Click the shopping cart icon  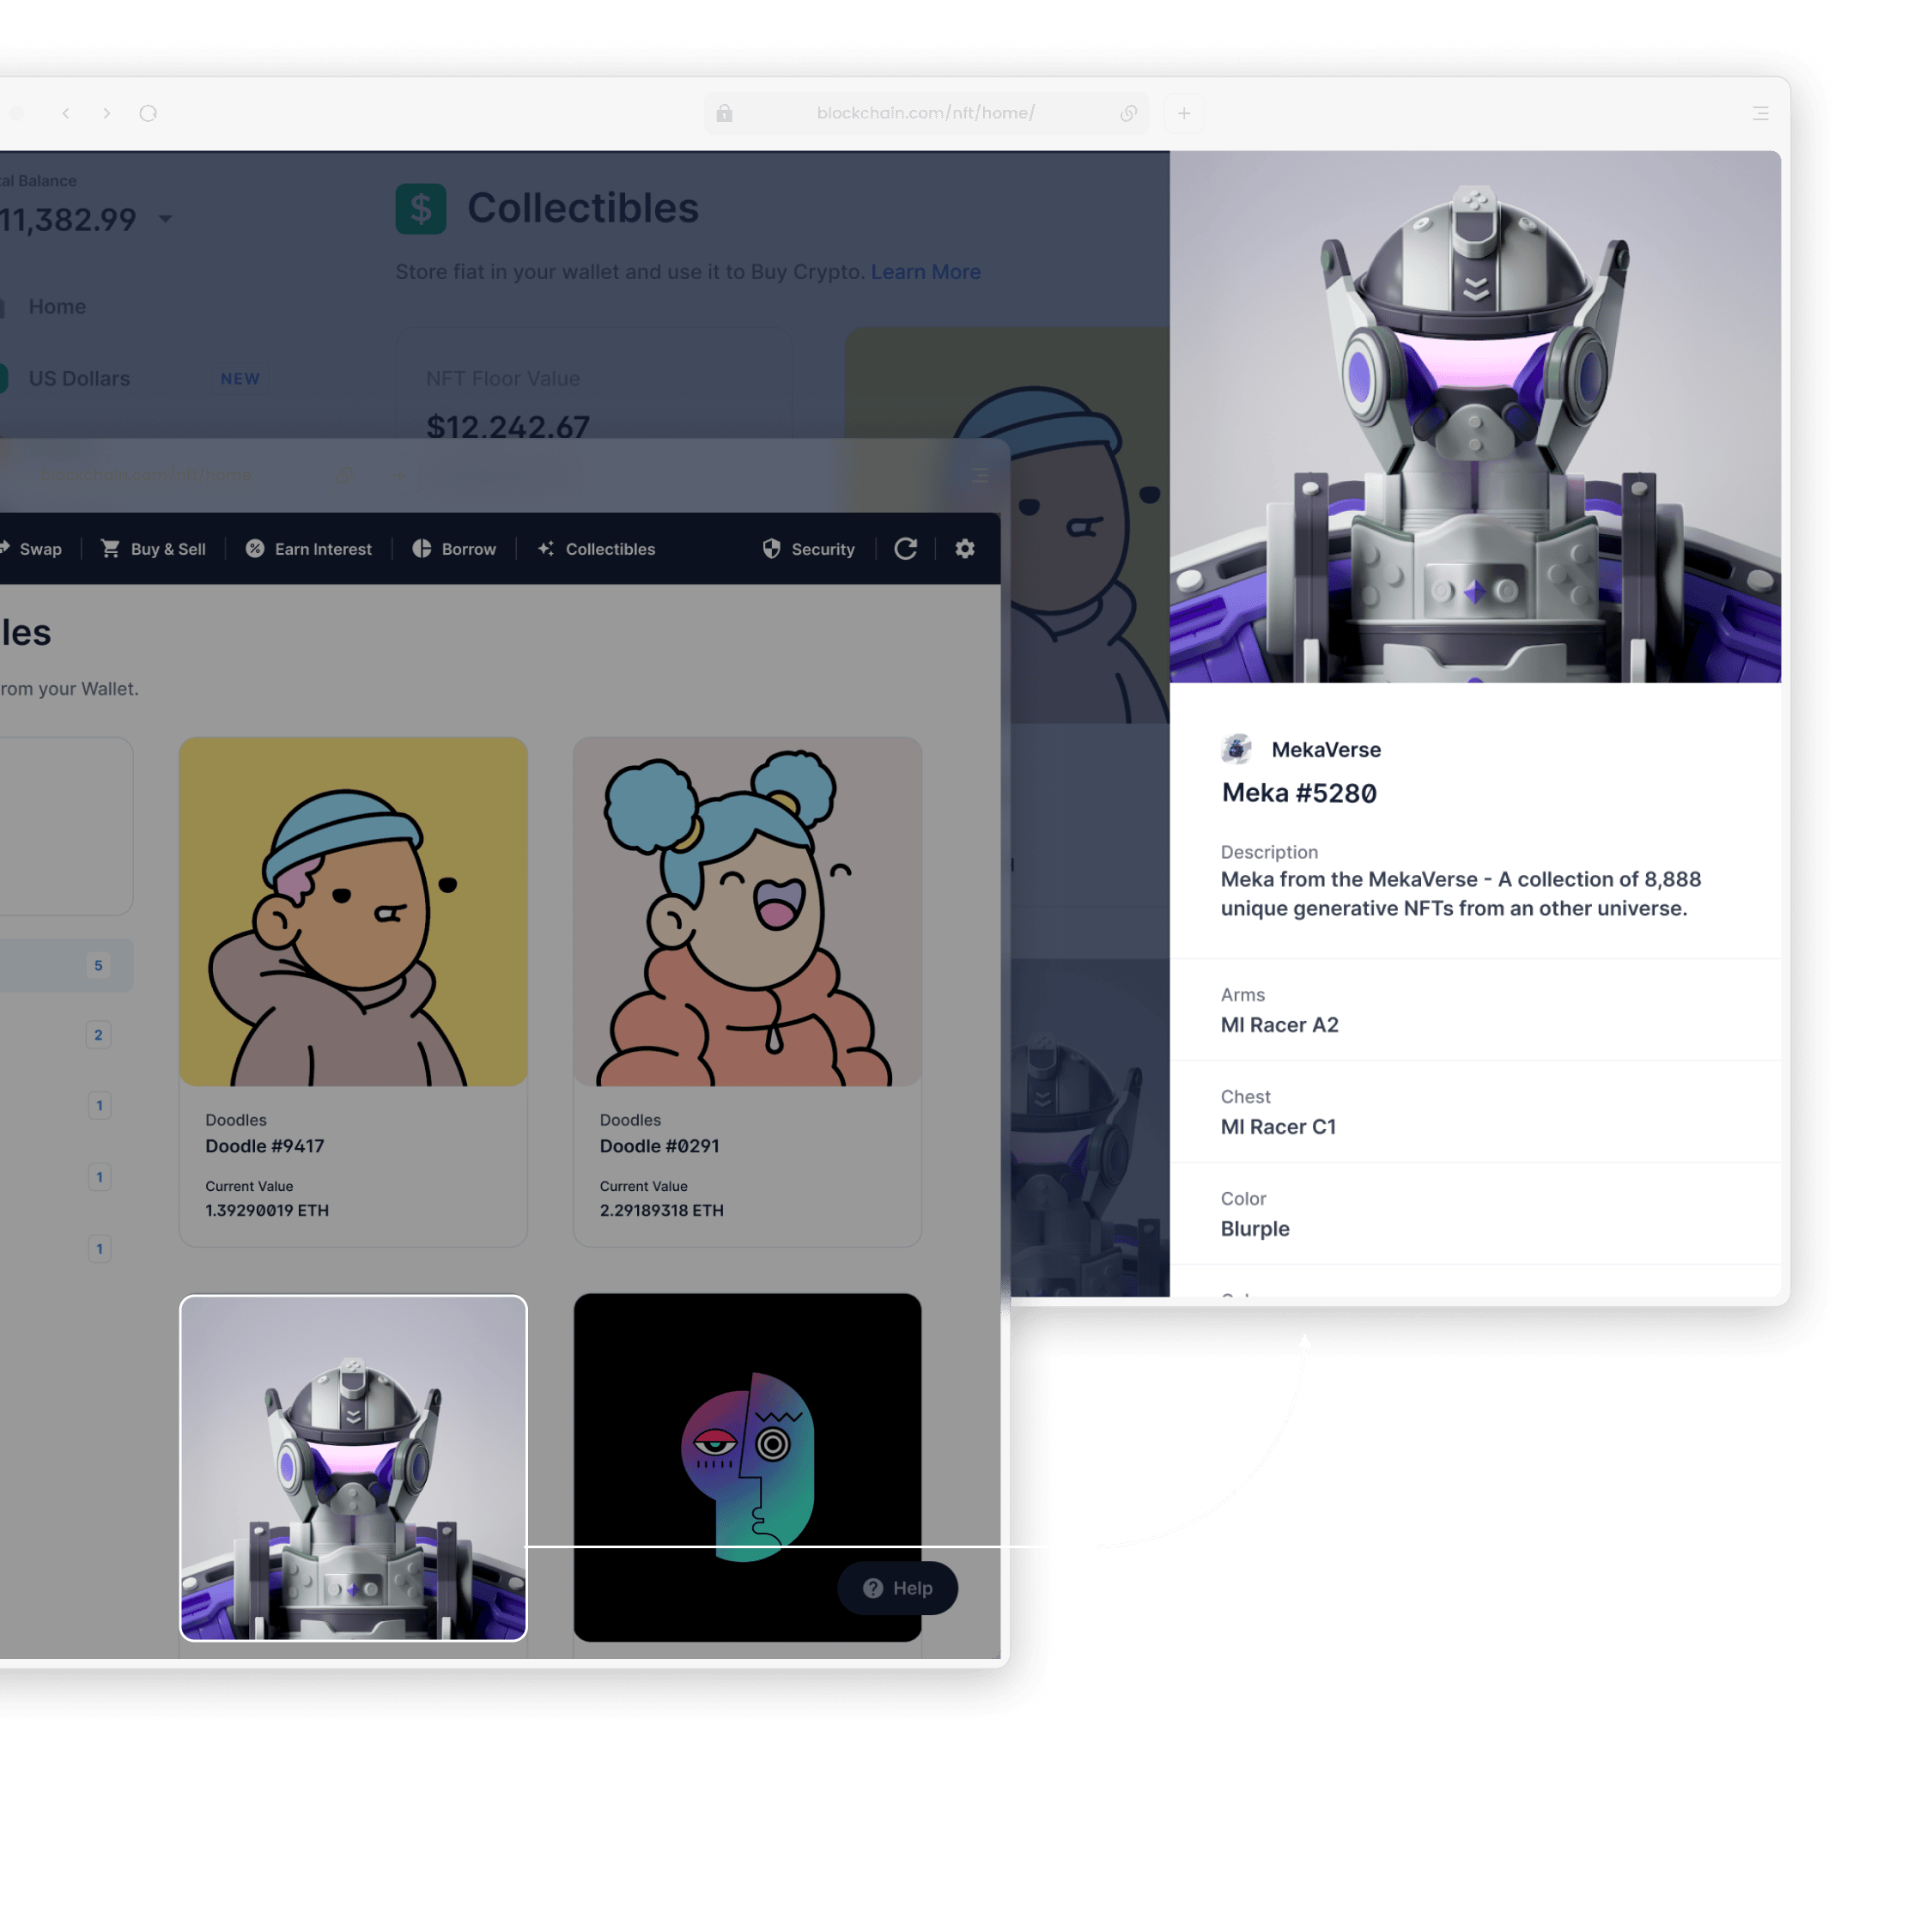pyautogui.click(x=110, y=548)
